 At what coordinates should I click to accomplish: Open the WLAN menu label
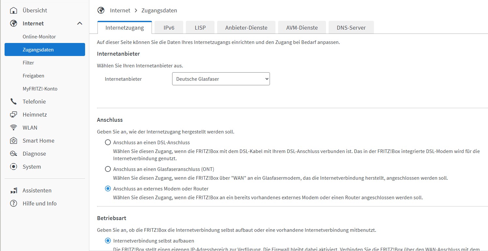30,128
